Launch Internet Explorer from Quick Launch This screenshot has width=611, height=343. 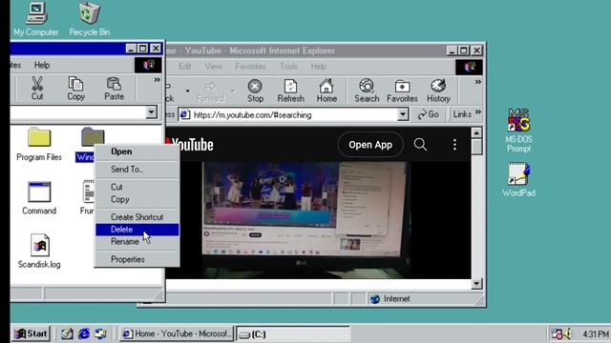tap(84, 333)
